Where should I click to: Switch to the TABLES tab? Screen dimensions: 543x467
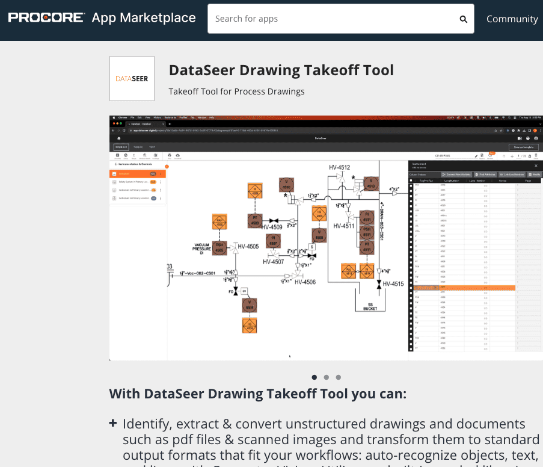point(138,147)
